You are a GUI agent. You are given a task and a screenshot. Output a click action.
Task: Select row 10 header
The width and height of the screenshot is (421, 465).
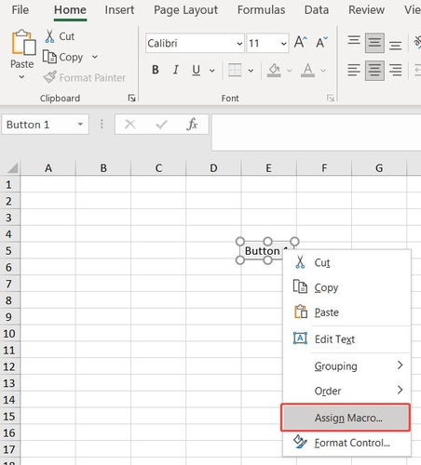click(9, 334)
